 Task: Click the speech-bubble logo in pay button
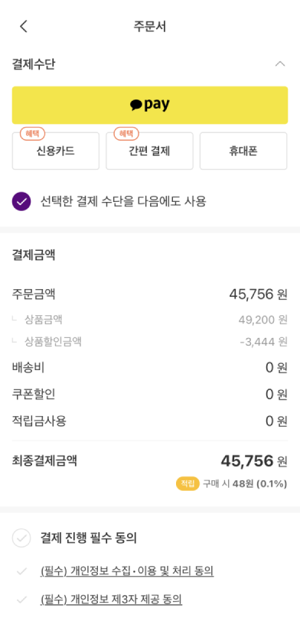[136, 105]
